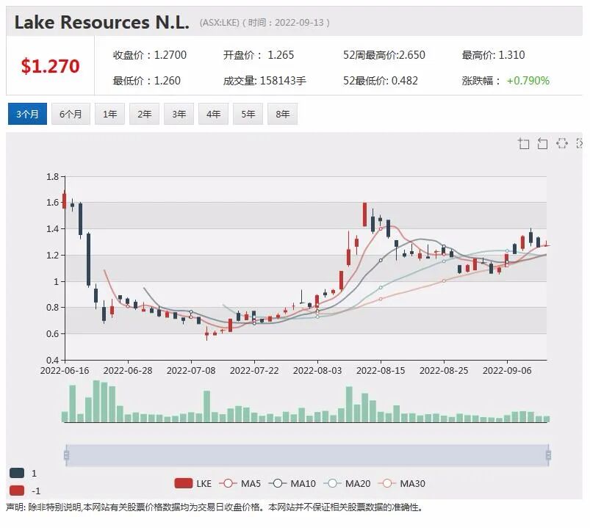The height and width of the screenshot is (528, 590).
Task: Toggle the MA5 line legend
Action: [240, 483]
